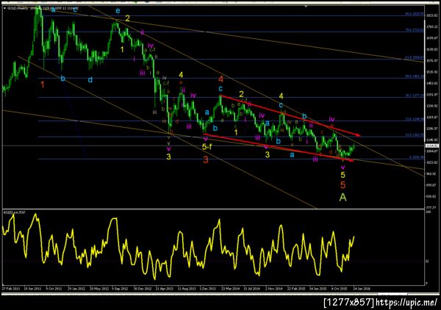This screenshot has width=441, height=310.
Task: Select the 4 Oct 2015 date on the time axis
Action: point(339,289)
